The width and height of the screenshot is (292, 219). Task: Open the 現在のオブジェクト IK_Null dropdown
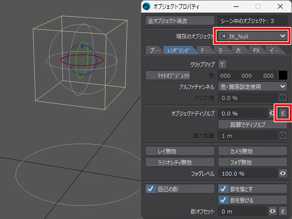point(253,36)
